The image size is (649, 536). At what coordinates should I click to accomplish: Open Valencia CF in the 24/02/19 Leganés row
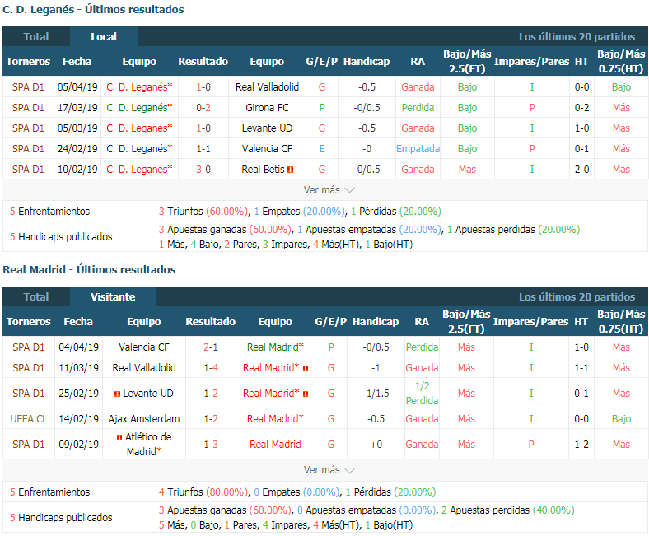(267, 148)
